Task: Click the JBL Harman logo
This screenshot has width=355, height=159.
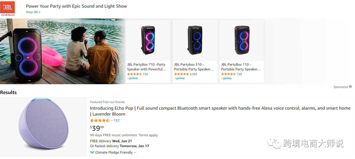Action: [x=8, y=9]
